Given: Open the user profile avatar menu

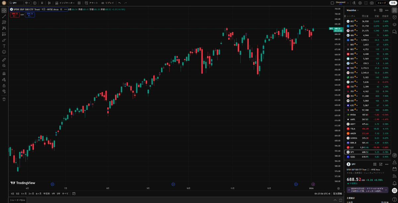Looking at the screenshot, I should point(4,3).
